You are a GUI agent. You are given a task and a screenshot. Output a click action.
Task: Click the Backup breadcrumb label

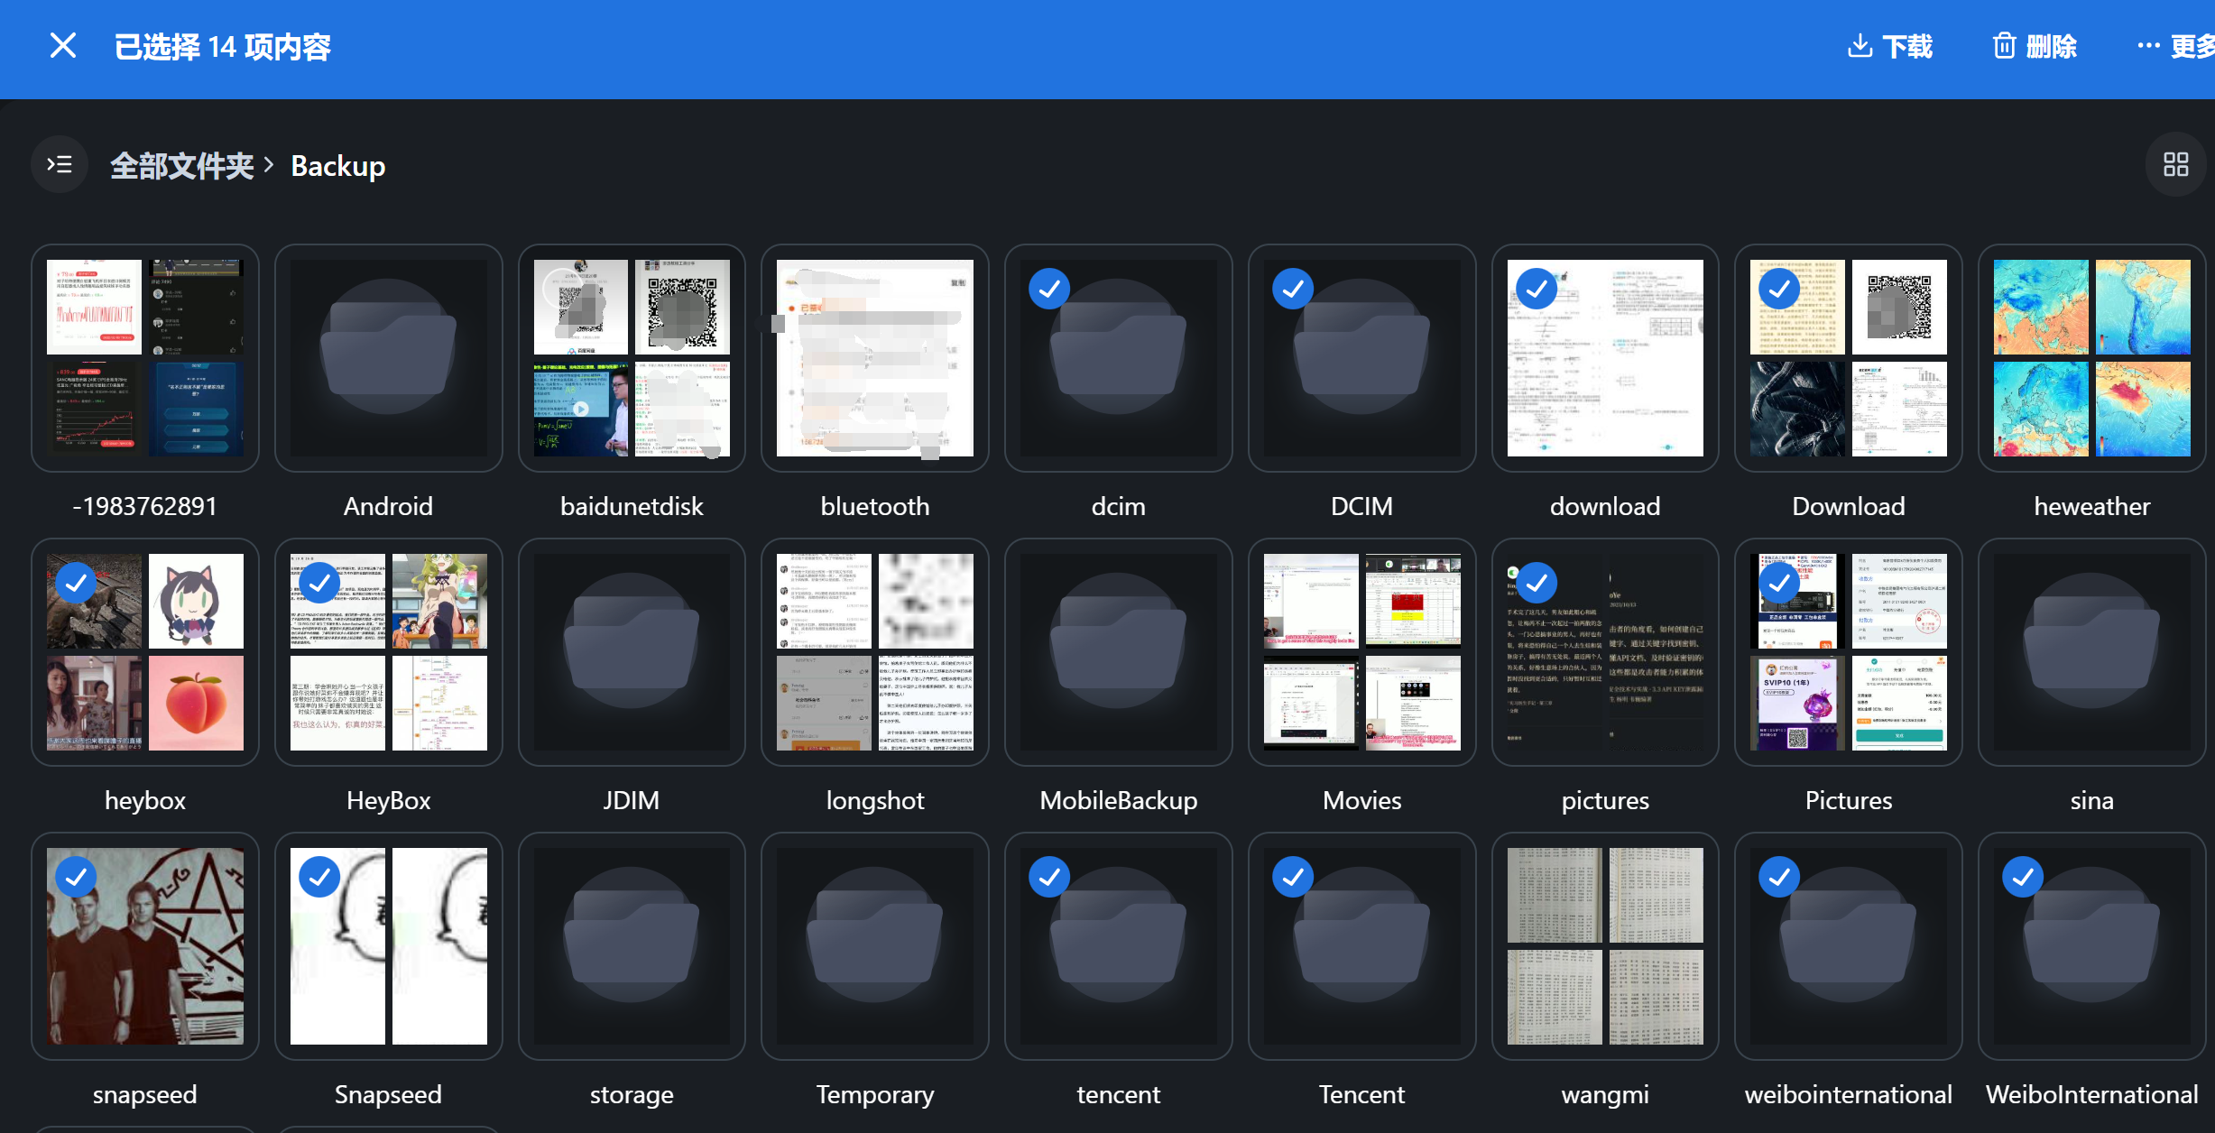click(337, 166)
